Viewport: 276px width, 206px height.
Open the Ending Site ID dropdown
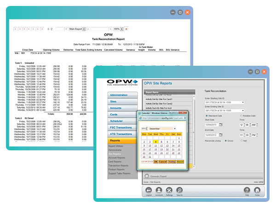coord(224,110)
